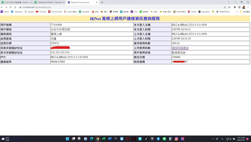Click the 配發固定IP status value

click(x=178, y=53)
